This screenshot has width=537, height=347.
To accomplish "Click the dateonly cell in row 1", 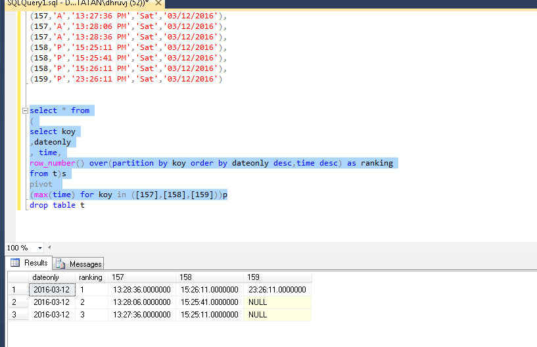I will click(x=52, y=290).
